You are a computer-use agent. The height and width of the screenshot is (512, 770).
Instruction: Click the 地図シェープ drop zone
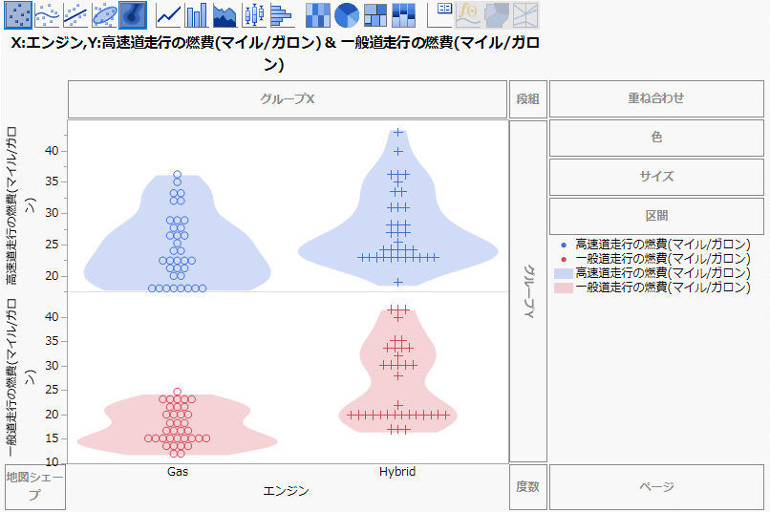pyautogui.click(x=34, y=486)
